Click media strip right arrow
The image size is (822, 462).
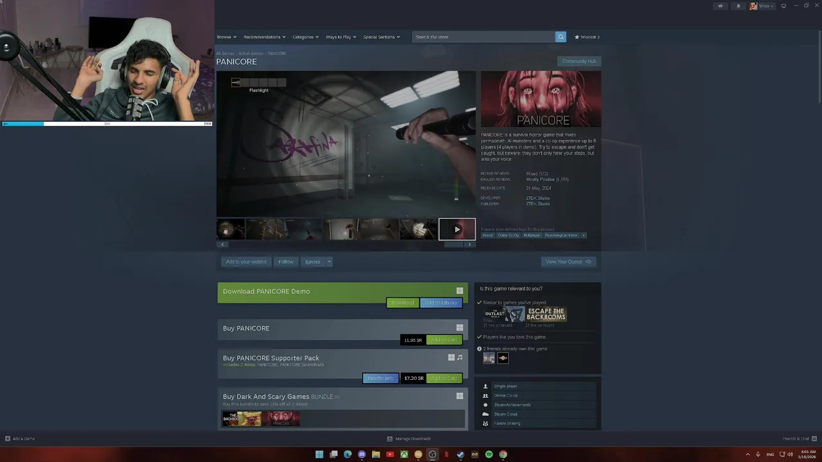tap(469, 244)
